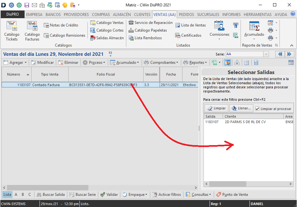Open the Servicio de Reparación list

[x=151, y=23]
